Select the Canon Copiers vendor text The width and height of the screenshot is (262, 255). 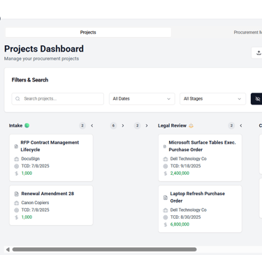click(35, 203)
